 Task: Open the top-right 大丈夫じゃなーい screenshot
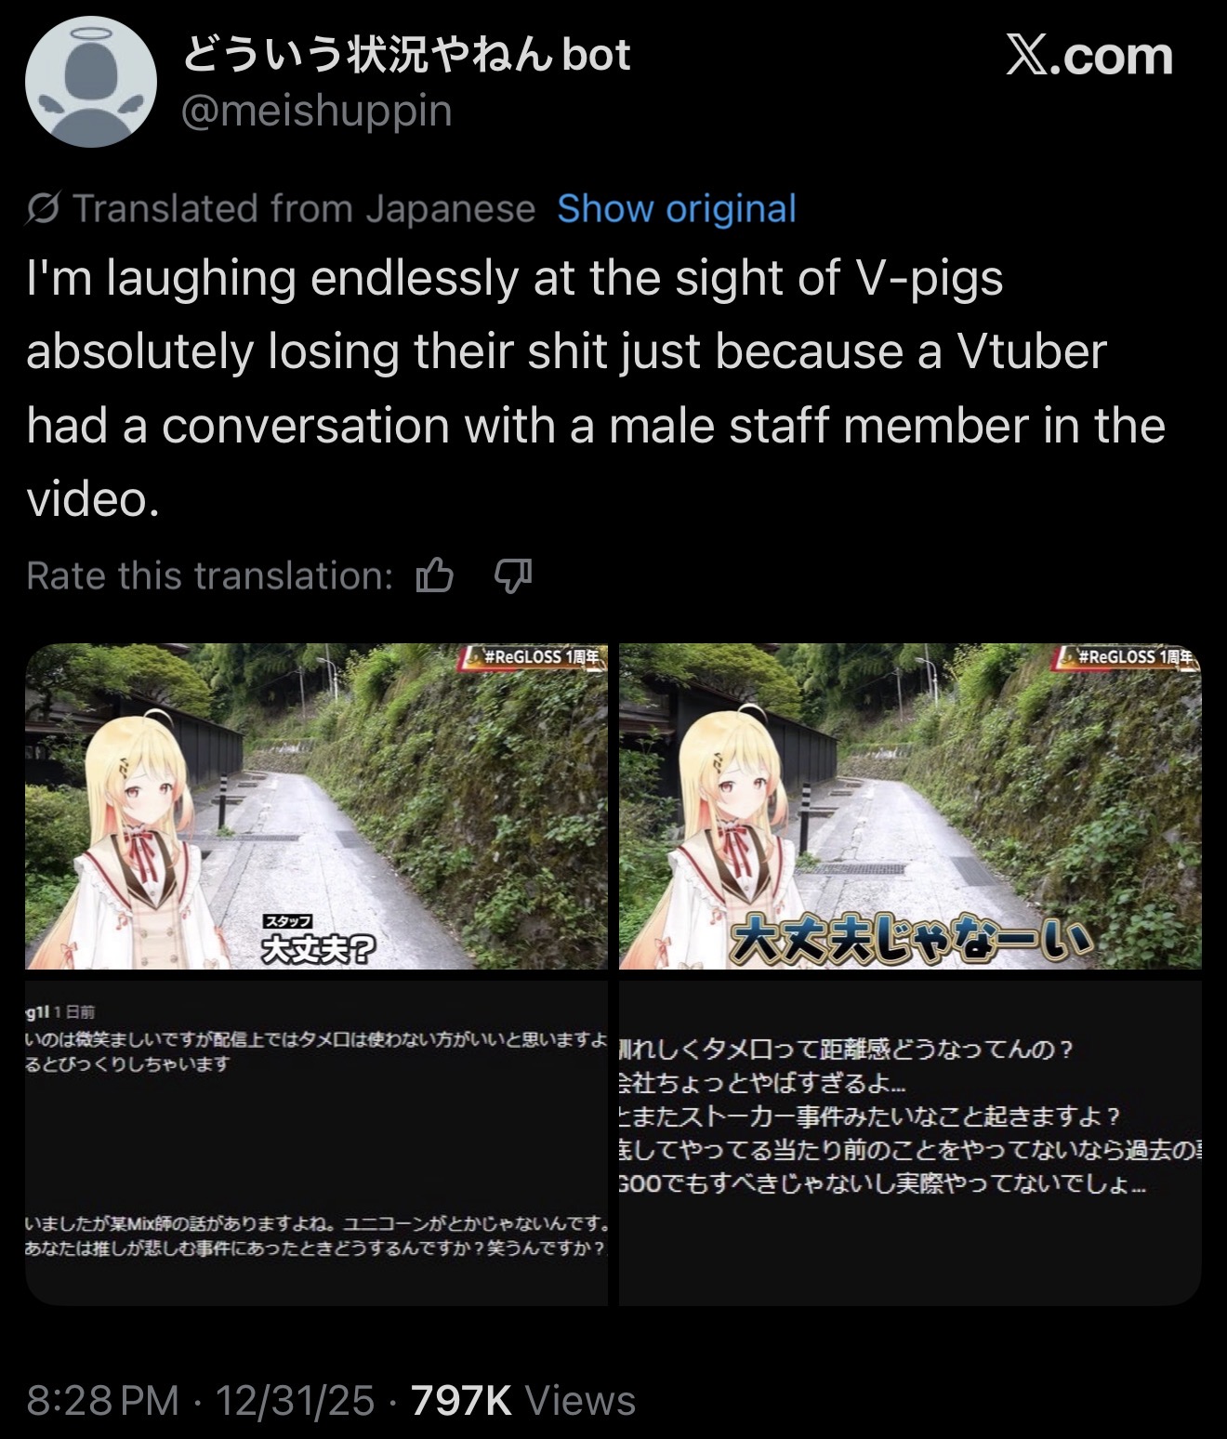click(910, 806)
